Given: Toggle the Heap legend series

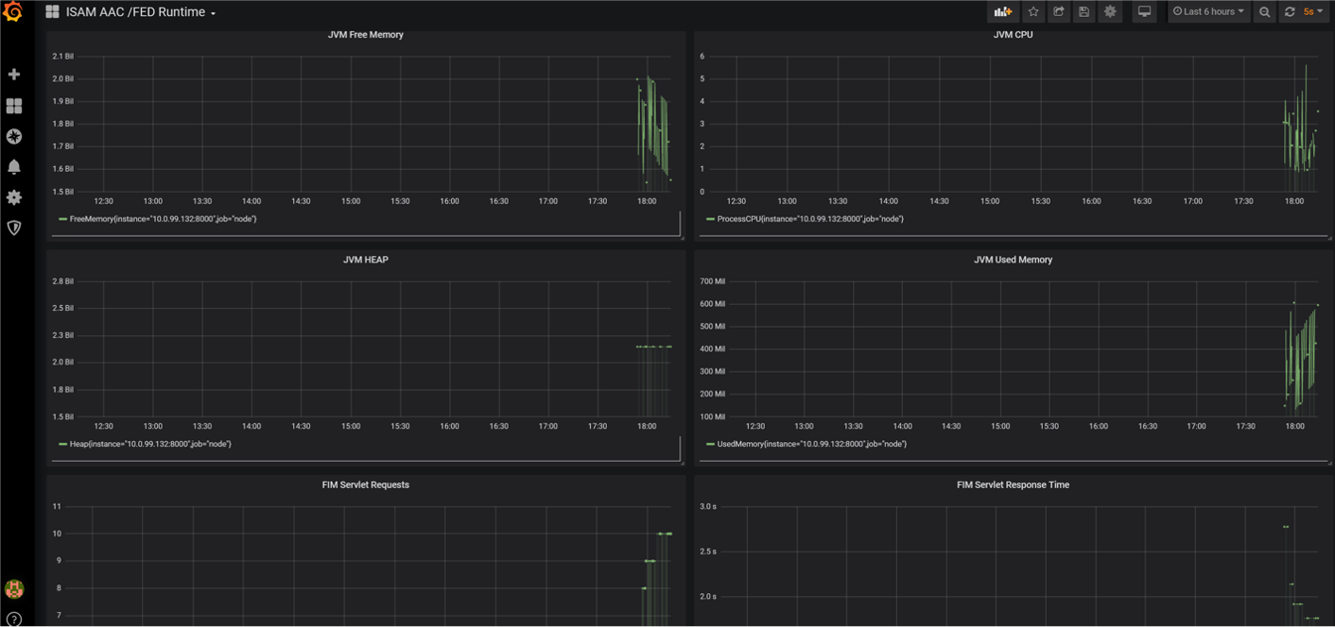Looking at the screenshot, I should click(x=150, y=444).
